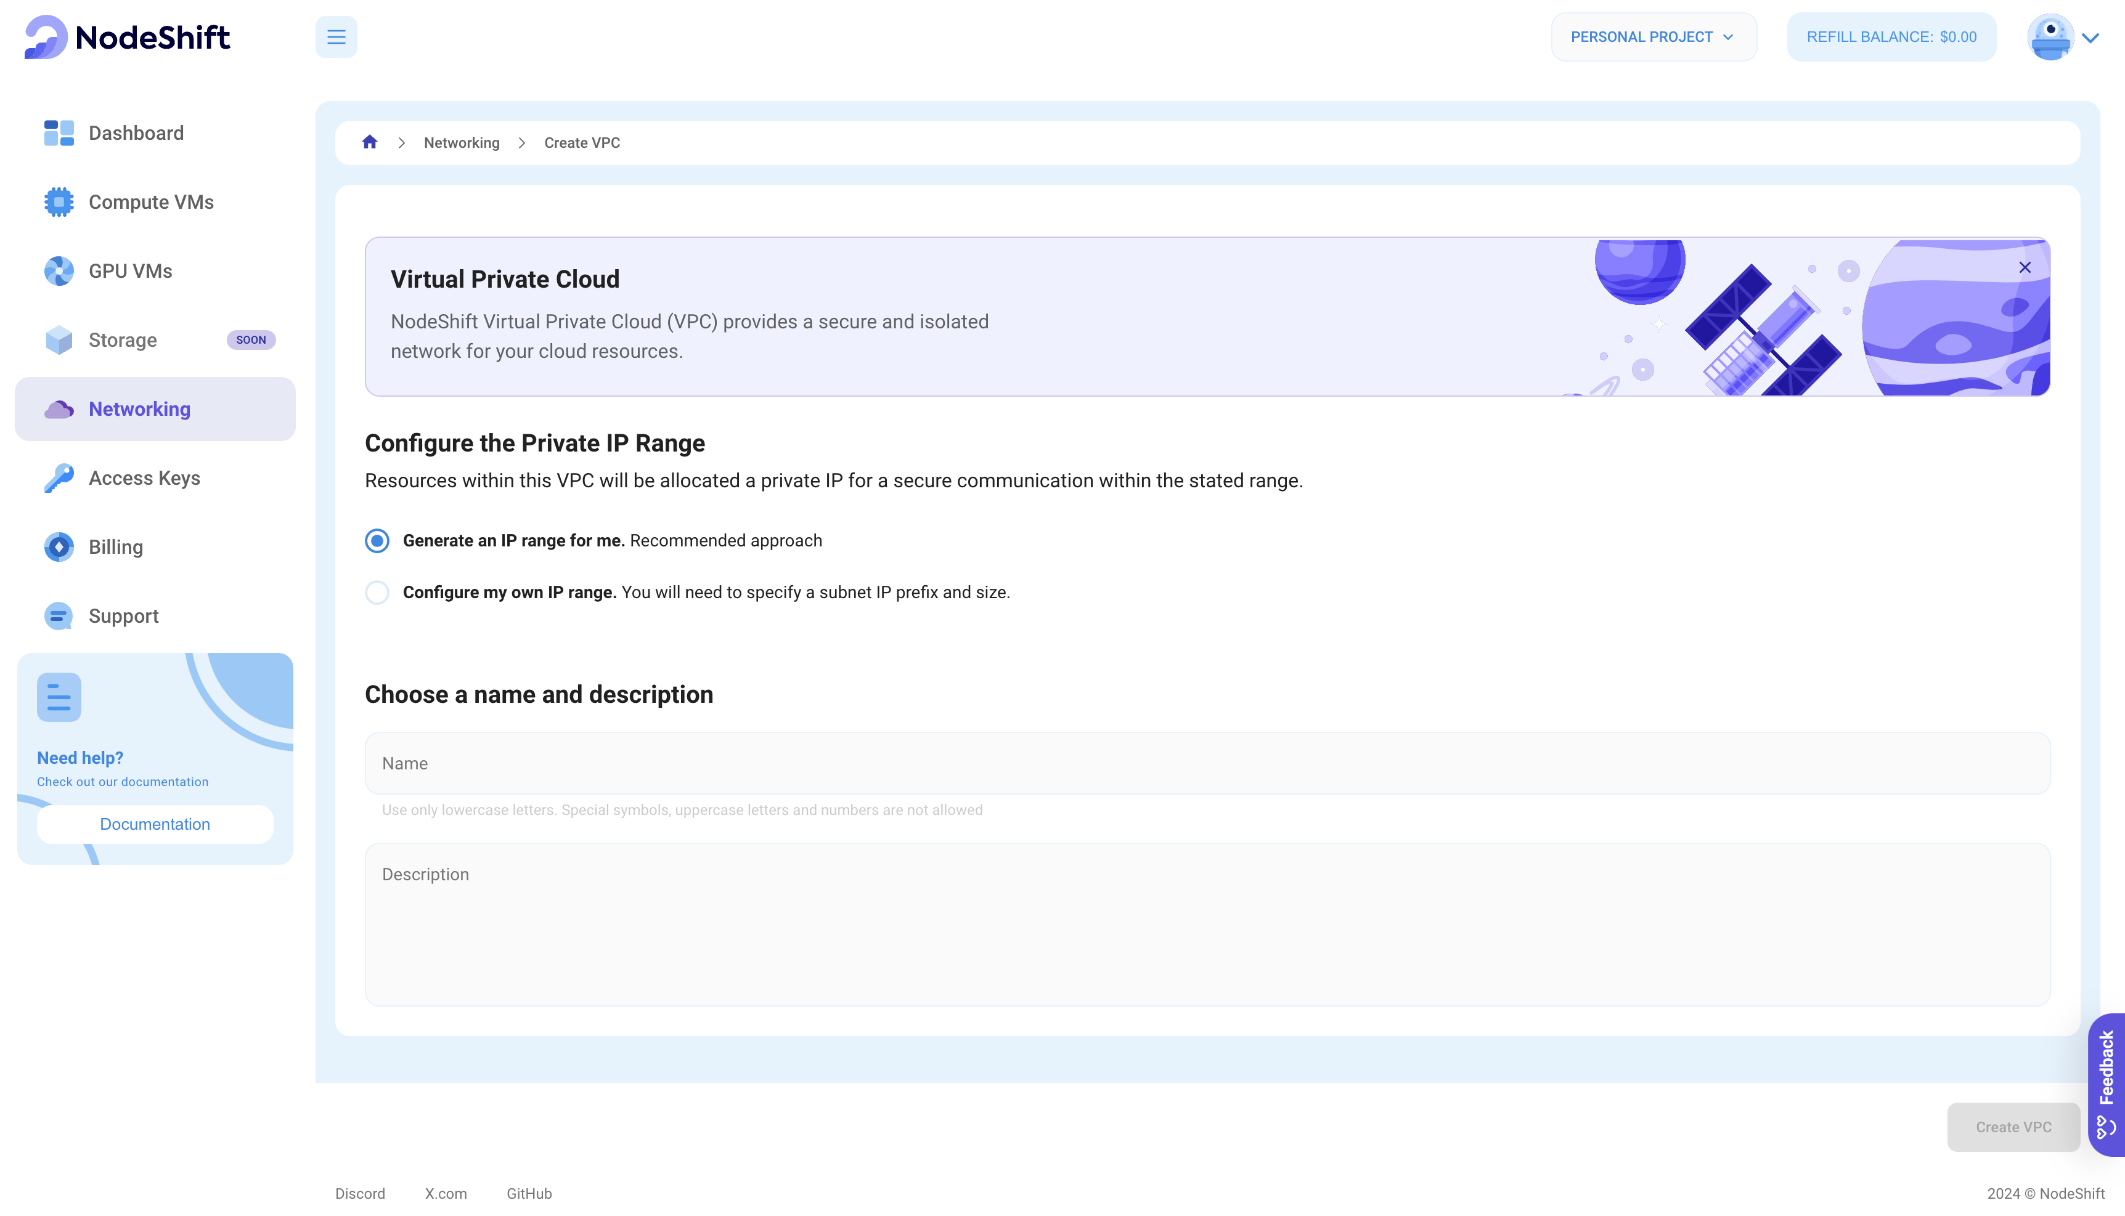Select Generate an IP range radio button
Image resolution: width=2125 pixels, height=1216 pixels.
pyautogui.click(x=377, y=541)
